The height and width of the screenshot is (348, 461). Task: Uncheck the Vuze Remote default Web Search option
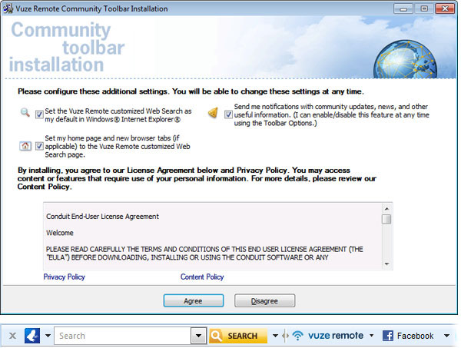39,114
